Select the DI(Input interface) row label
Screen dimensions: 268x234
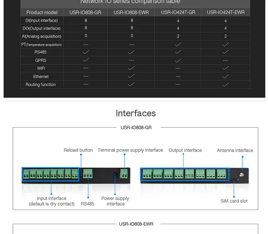[x=42, y=20]
